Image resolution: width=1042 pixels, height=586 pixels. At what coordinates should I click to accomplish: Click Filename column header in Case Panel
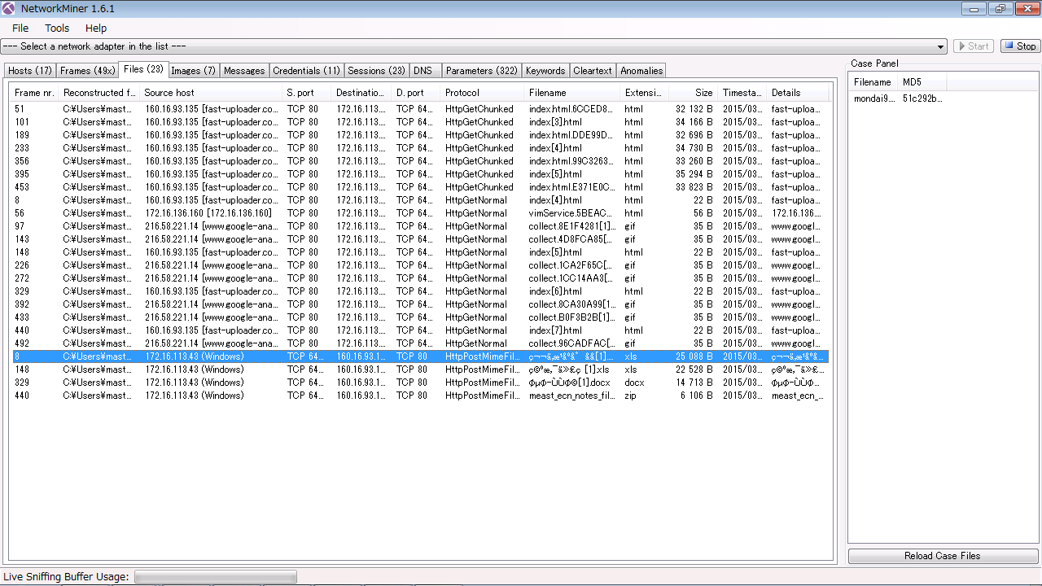click(x=873, y=82)
